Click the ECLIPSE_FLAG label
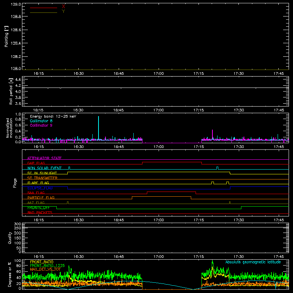This screenshot has width=293, height=293. (x=40, y=188)
